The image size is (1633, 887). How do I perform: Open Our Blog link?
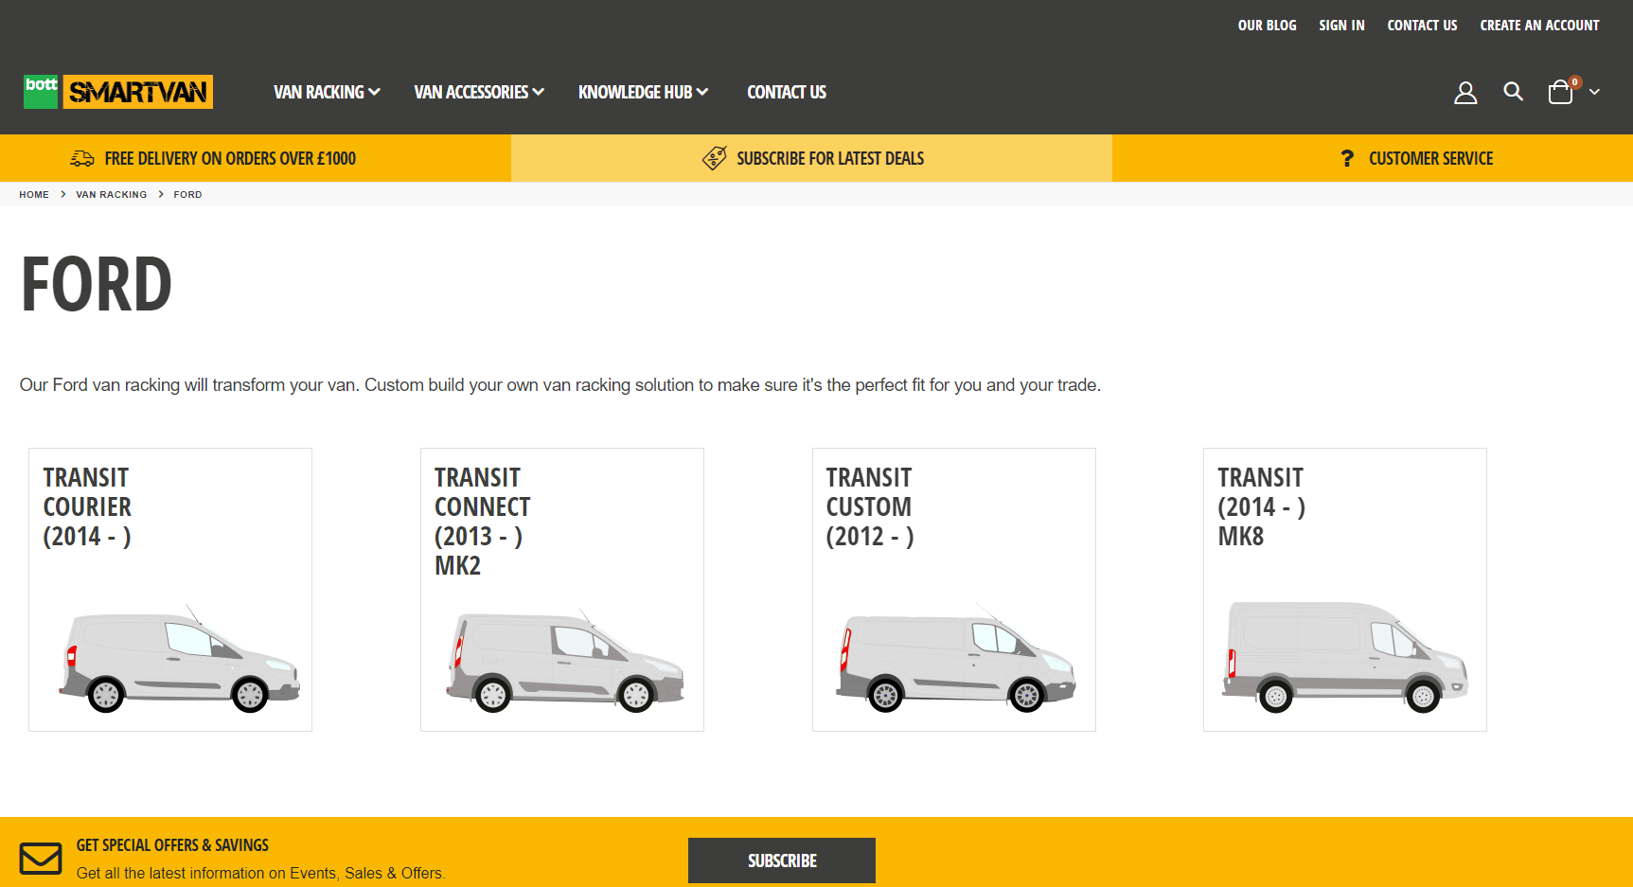1267,26
